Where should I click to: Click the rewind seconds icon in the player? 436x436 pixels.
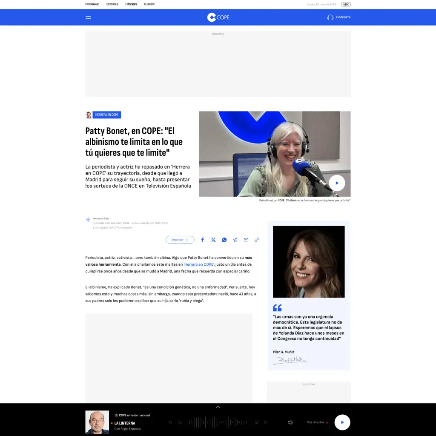click(180, 422)
